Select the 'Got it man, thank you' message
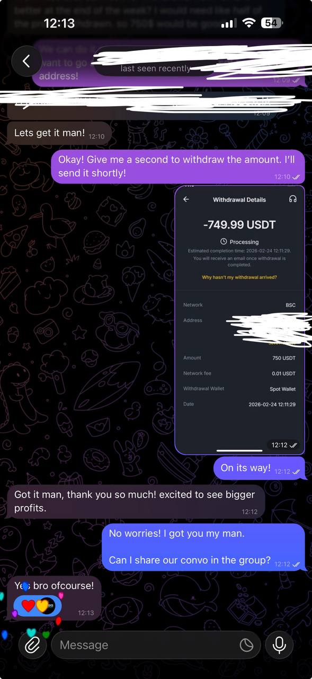Image resolution: width=312 pixels, height=679 pixels. coord(136,501)
